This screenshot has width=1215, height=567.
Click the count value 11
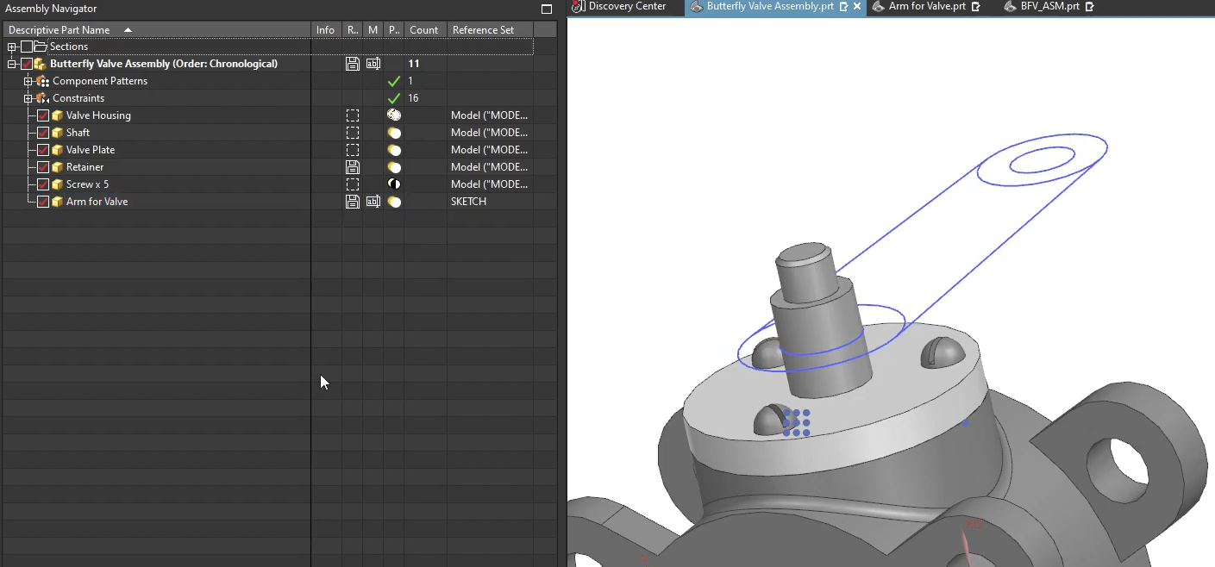click(414, 64)
